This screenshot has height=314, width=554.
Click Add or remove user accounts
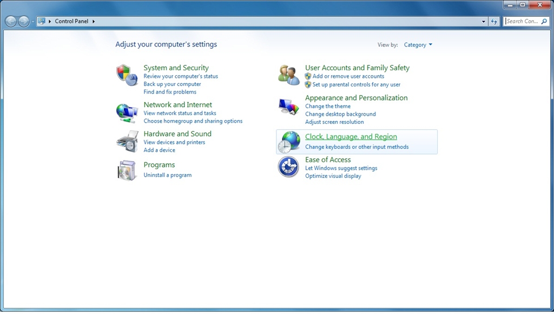click(348, 76)
